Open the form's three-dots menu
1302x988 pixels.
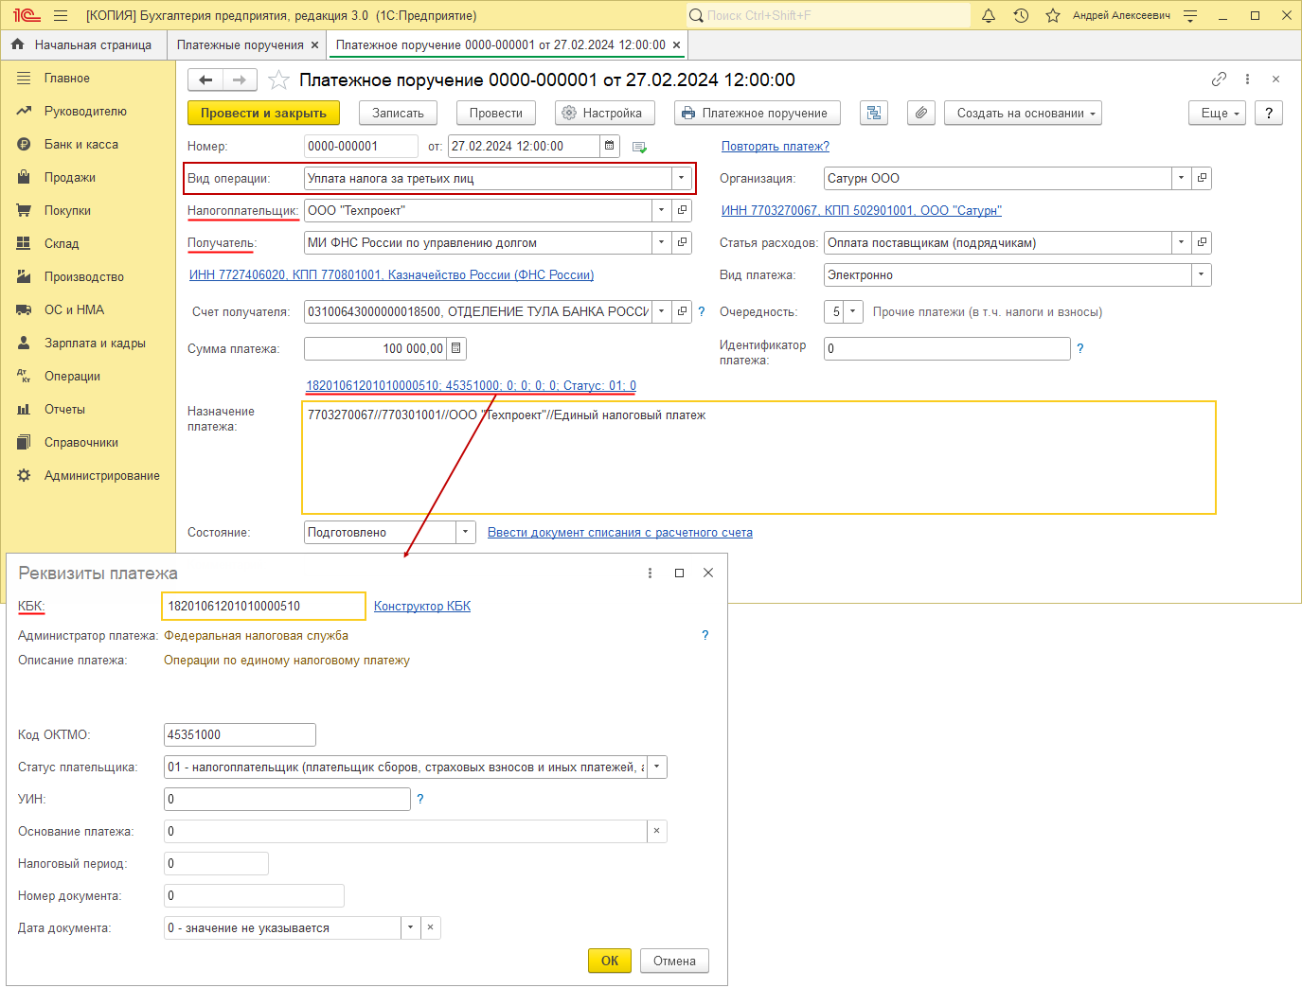coord(1247,79)
